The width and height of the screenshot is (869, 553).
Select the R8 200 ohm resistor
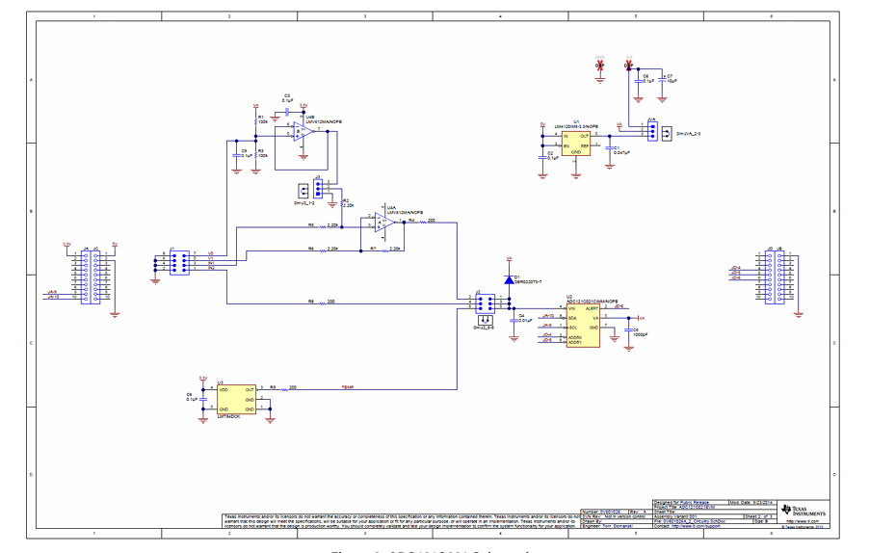(323, 303)
